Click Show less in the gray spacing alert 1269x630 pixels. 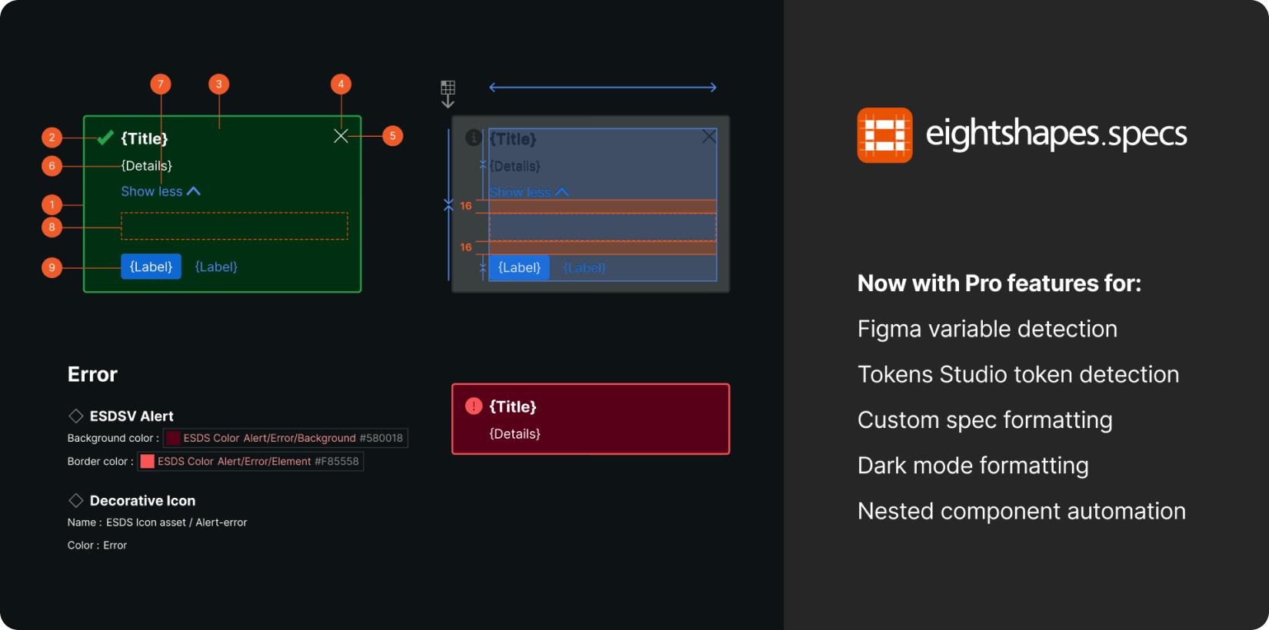(529, 192)
